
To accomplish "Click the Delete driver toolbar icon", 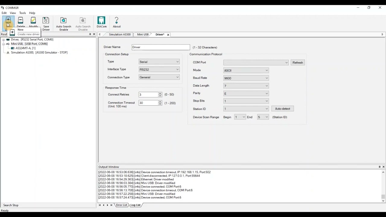I will coord(21,20).
